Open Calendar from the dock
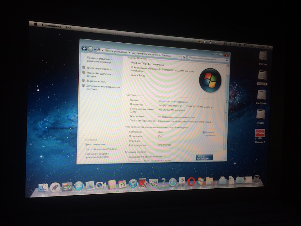The width and height of the screenshot is (301, 226). [x=122, y=184]
